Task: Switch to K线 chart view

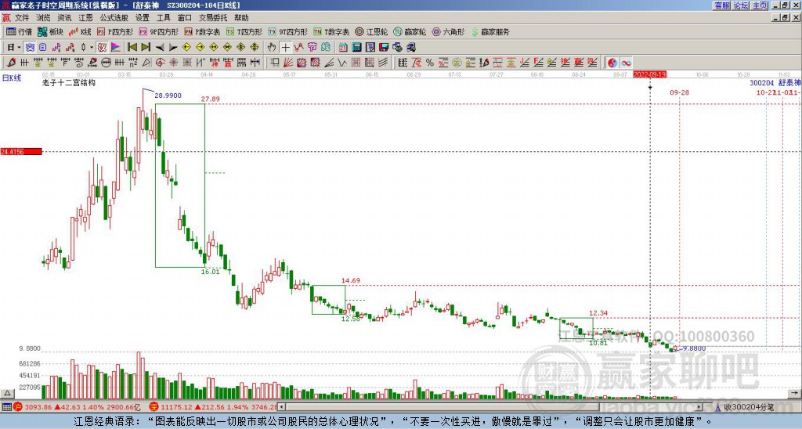Action: (x=80, y=31)
